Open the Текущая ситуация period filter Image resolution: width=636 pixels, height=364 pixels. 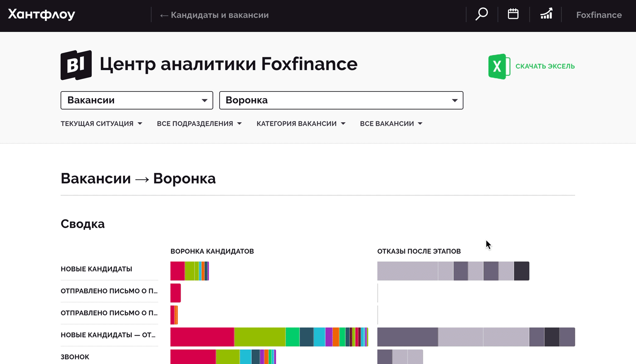coord(101,124)
